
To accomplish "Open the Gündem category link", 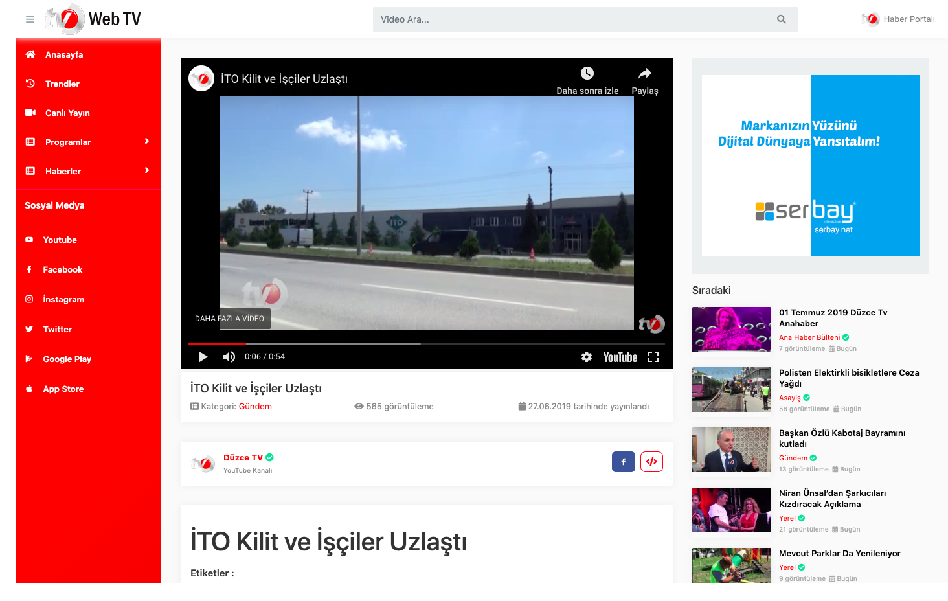I will coord(255,407).
